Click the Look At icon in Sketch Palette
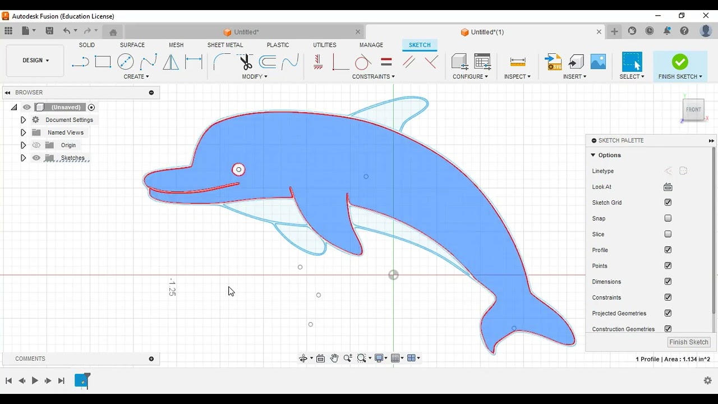 tap(668, 187)
